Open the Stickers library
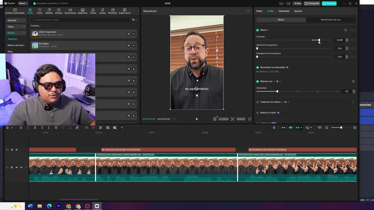374x210 pixels. (x=49, y=11)
